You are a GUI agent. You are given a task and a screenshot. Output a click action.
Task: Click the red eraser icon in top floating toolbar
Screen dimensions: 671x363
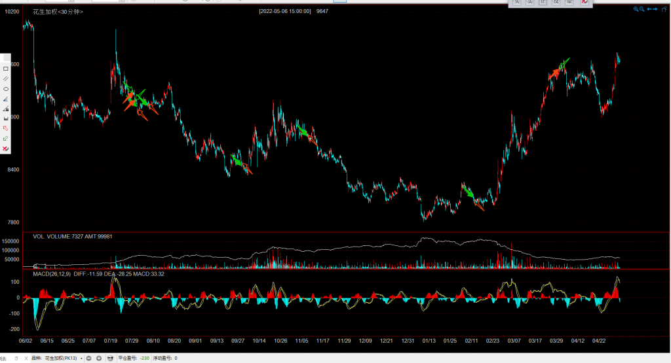click(x=584, y=3)
